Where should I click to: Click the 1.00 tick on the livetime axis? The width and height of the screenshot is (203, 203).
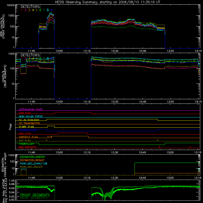tap(12, 181)
